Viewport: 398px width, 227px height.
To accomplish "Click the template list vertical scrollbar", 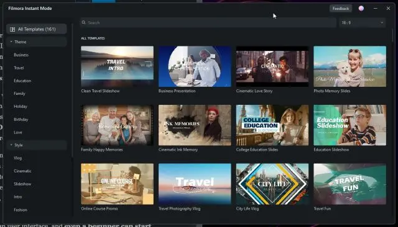I will (392, 35).
